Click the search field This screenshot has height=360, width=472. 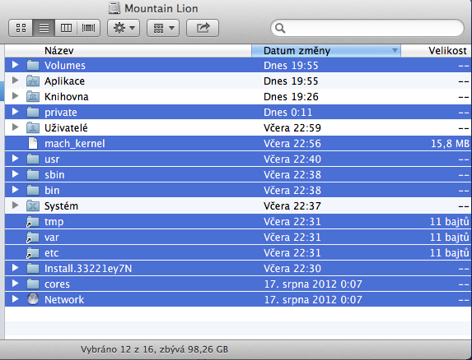(367, 28)
